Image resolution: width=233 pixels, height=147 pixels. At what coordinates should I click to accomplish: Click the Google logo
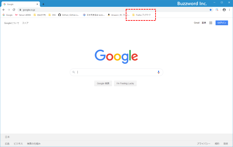coord(116,57)
